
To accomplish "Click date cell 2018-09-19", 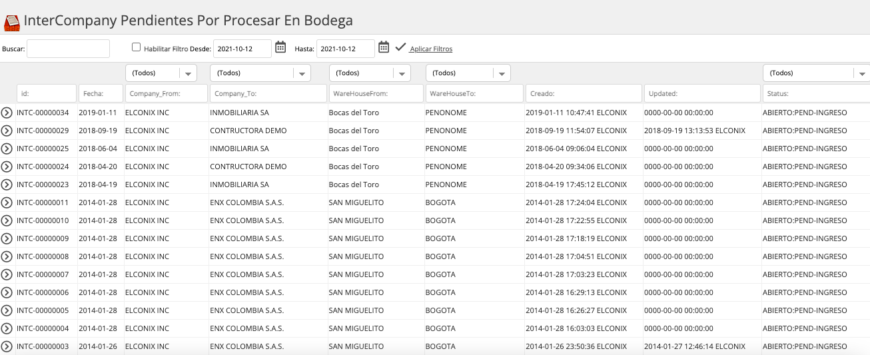I will 98,131.
